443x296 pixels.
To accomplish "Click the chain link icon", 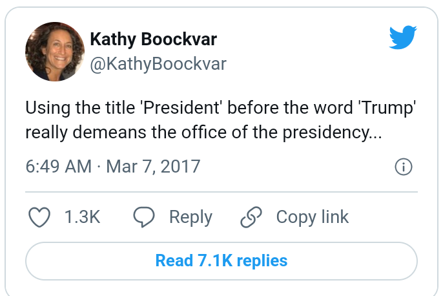I will coord(251,217).
